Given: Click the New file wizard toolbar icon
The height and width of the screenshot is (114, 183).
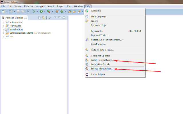Looking at the screenshot, I should click(3, 11).
